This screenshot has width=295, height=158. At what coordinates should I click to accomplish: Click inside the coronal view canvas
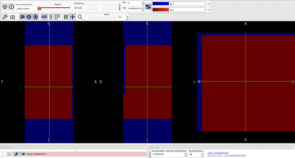coord(147,82)
